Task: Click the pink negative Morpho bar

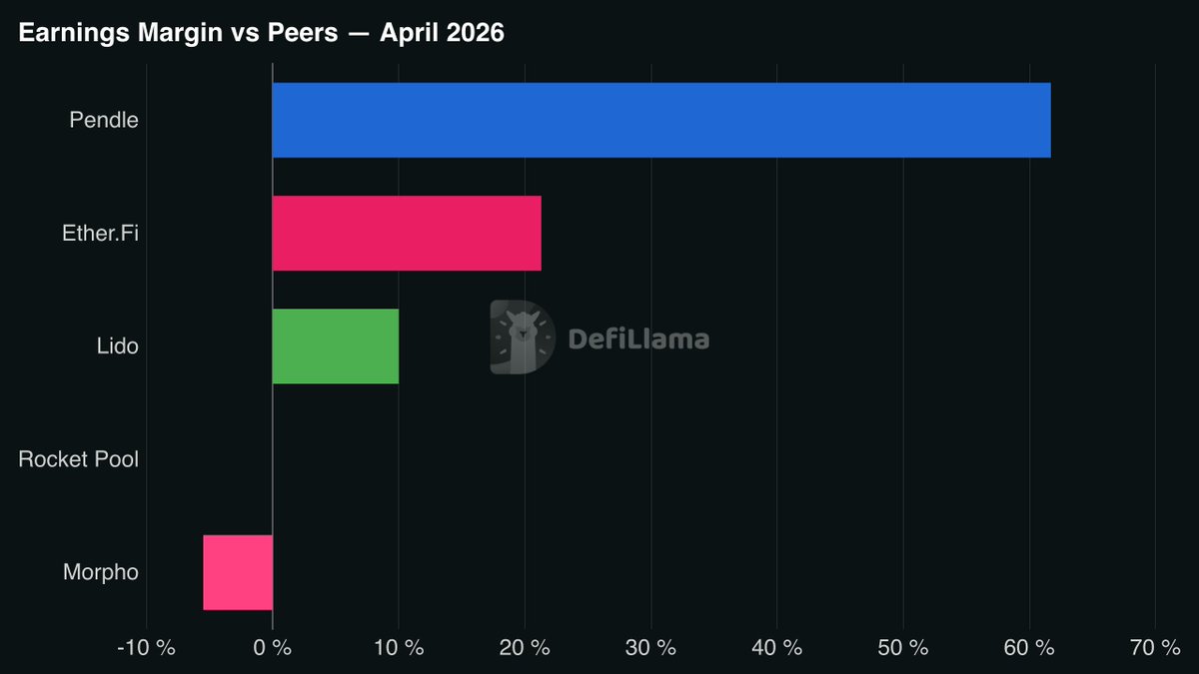Action: click(x=238, y=572)
